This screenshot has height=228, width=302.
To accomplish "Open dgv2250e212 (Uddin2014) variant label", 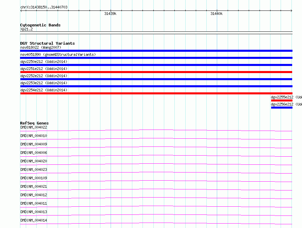I will click(x=44, y=62).
